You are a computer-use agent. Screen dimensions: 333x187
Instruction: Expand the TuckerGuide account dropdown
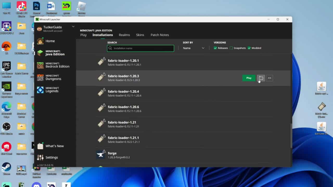73,26
